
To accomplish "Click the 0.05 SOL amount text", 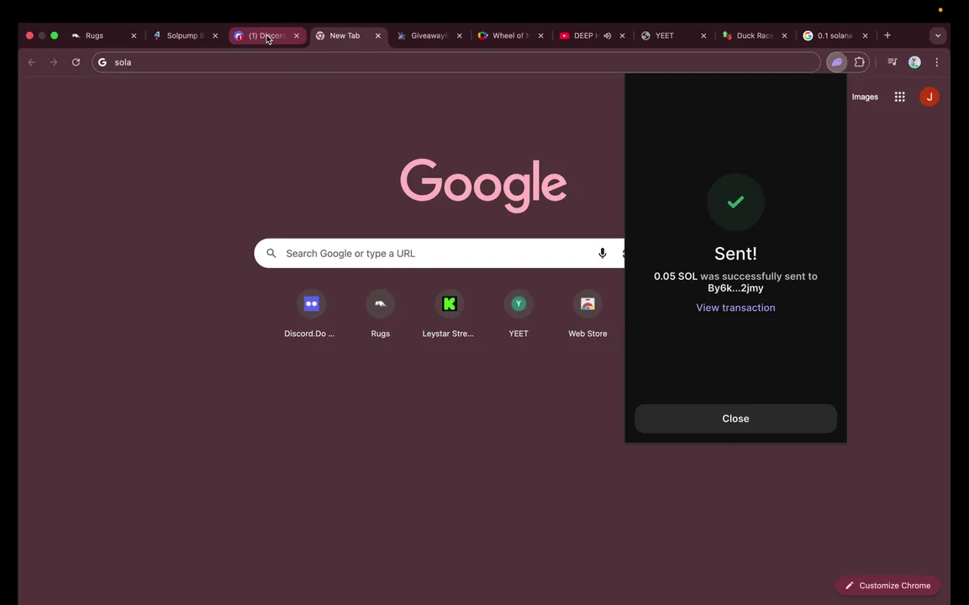I will [676, 276].
